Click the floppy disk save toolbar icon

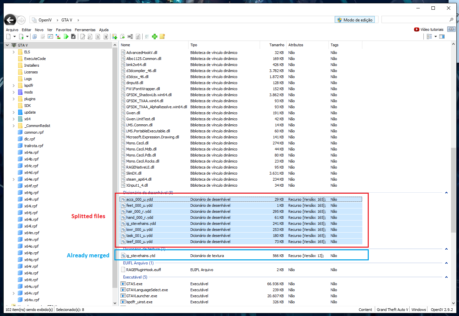73,37
